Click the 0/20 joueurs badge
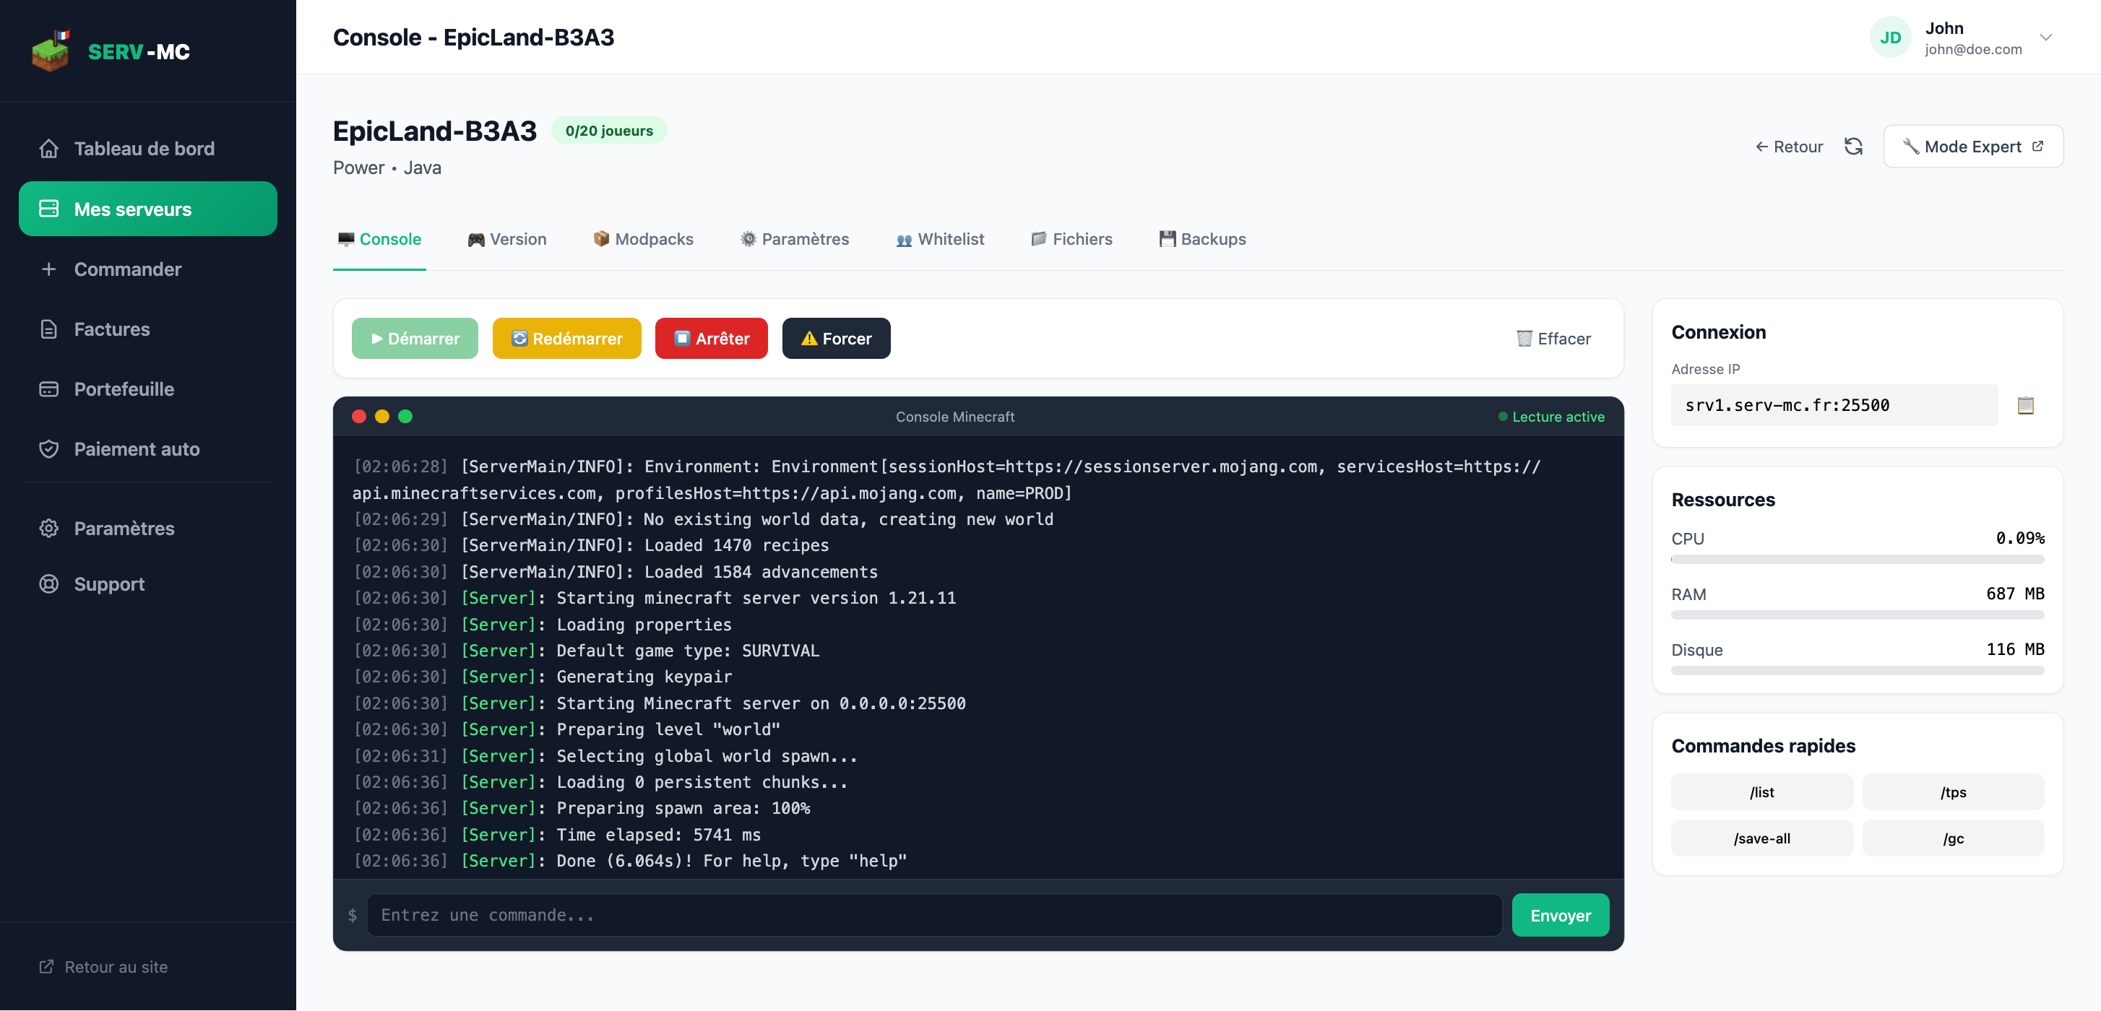Viewport: 2101px width, 1011px height. [608, 131]
